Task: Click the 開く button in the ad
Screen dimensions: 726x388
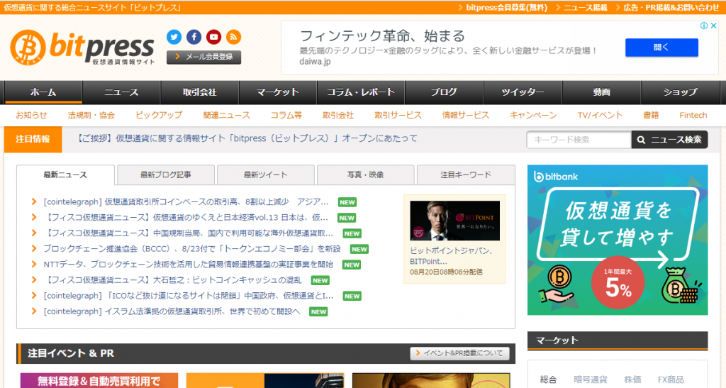Action: [661, 48]
